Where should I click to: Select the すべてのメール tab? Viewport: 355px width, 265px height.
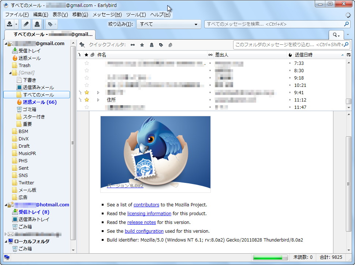click(x=50, y=34)
